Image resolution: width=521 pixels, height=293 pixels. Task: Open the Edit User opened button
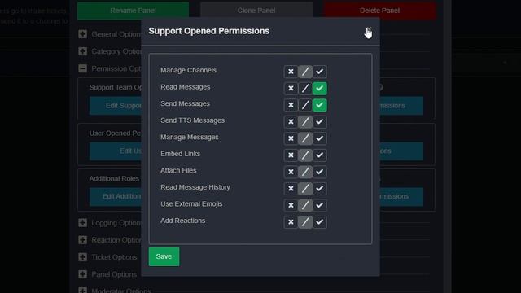pos(116,151)
